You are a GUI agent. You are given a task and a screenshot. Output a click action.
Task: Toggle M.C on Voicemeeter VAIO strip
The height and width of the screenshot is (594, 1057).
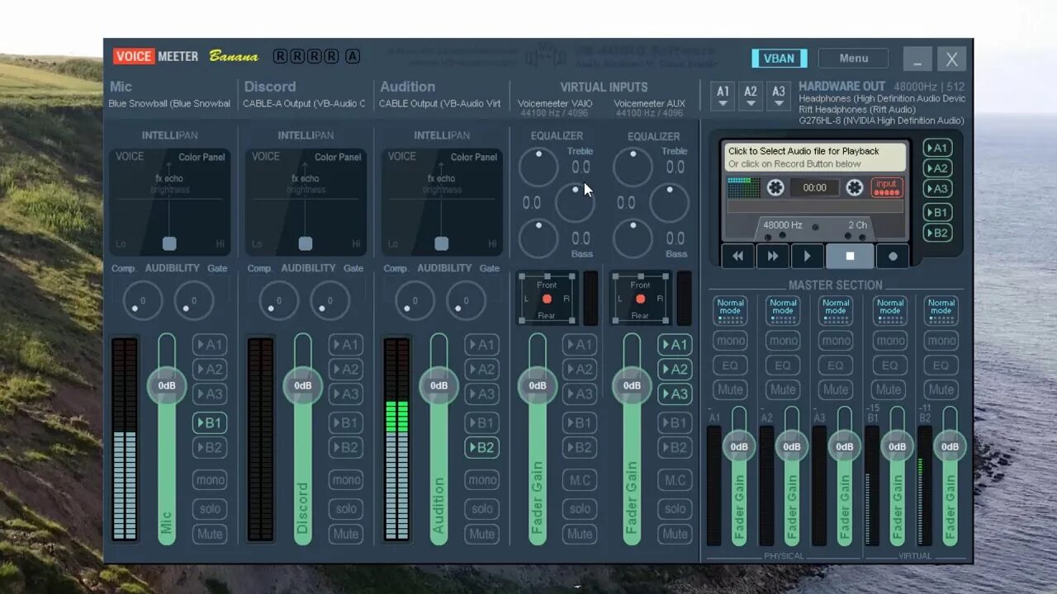click(x=580, y=479)
